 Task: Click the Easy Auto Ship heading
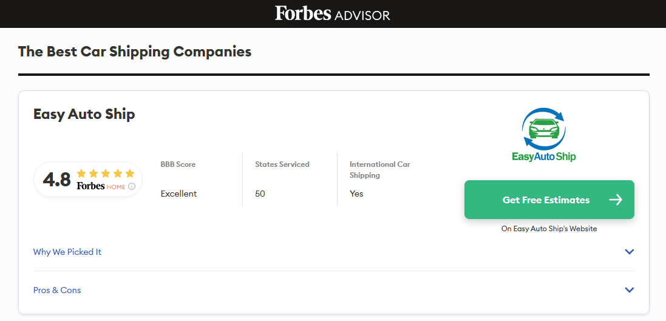(84, 114)
